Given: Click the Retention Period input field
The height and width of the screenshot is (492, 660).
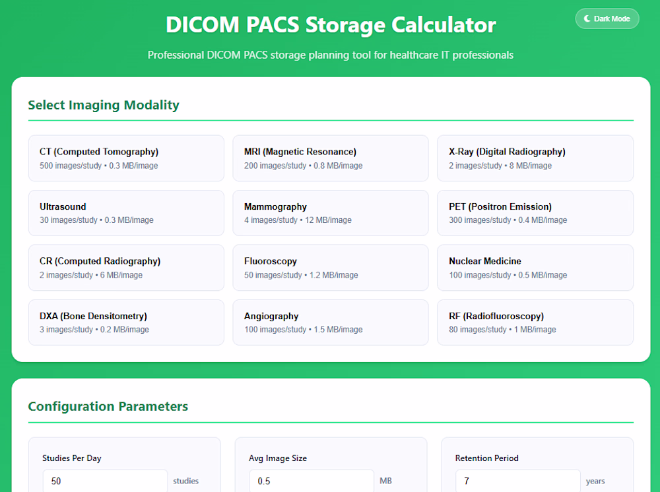Looking at the screenshot, I should click(x=518, y=481).
